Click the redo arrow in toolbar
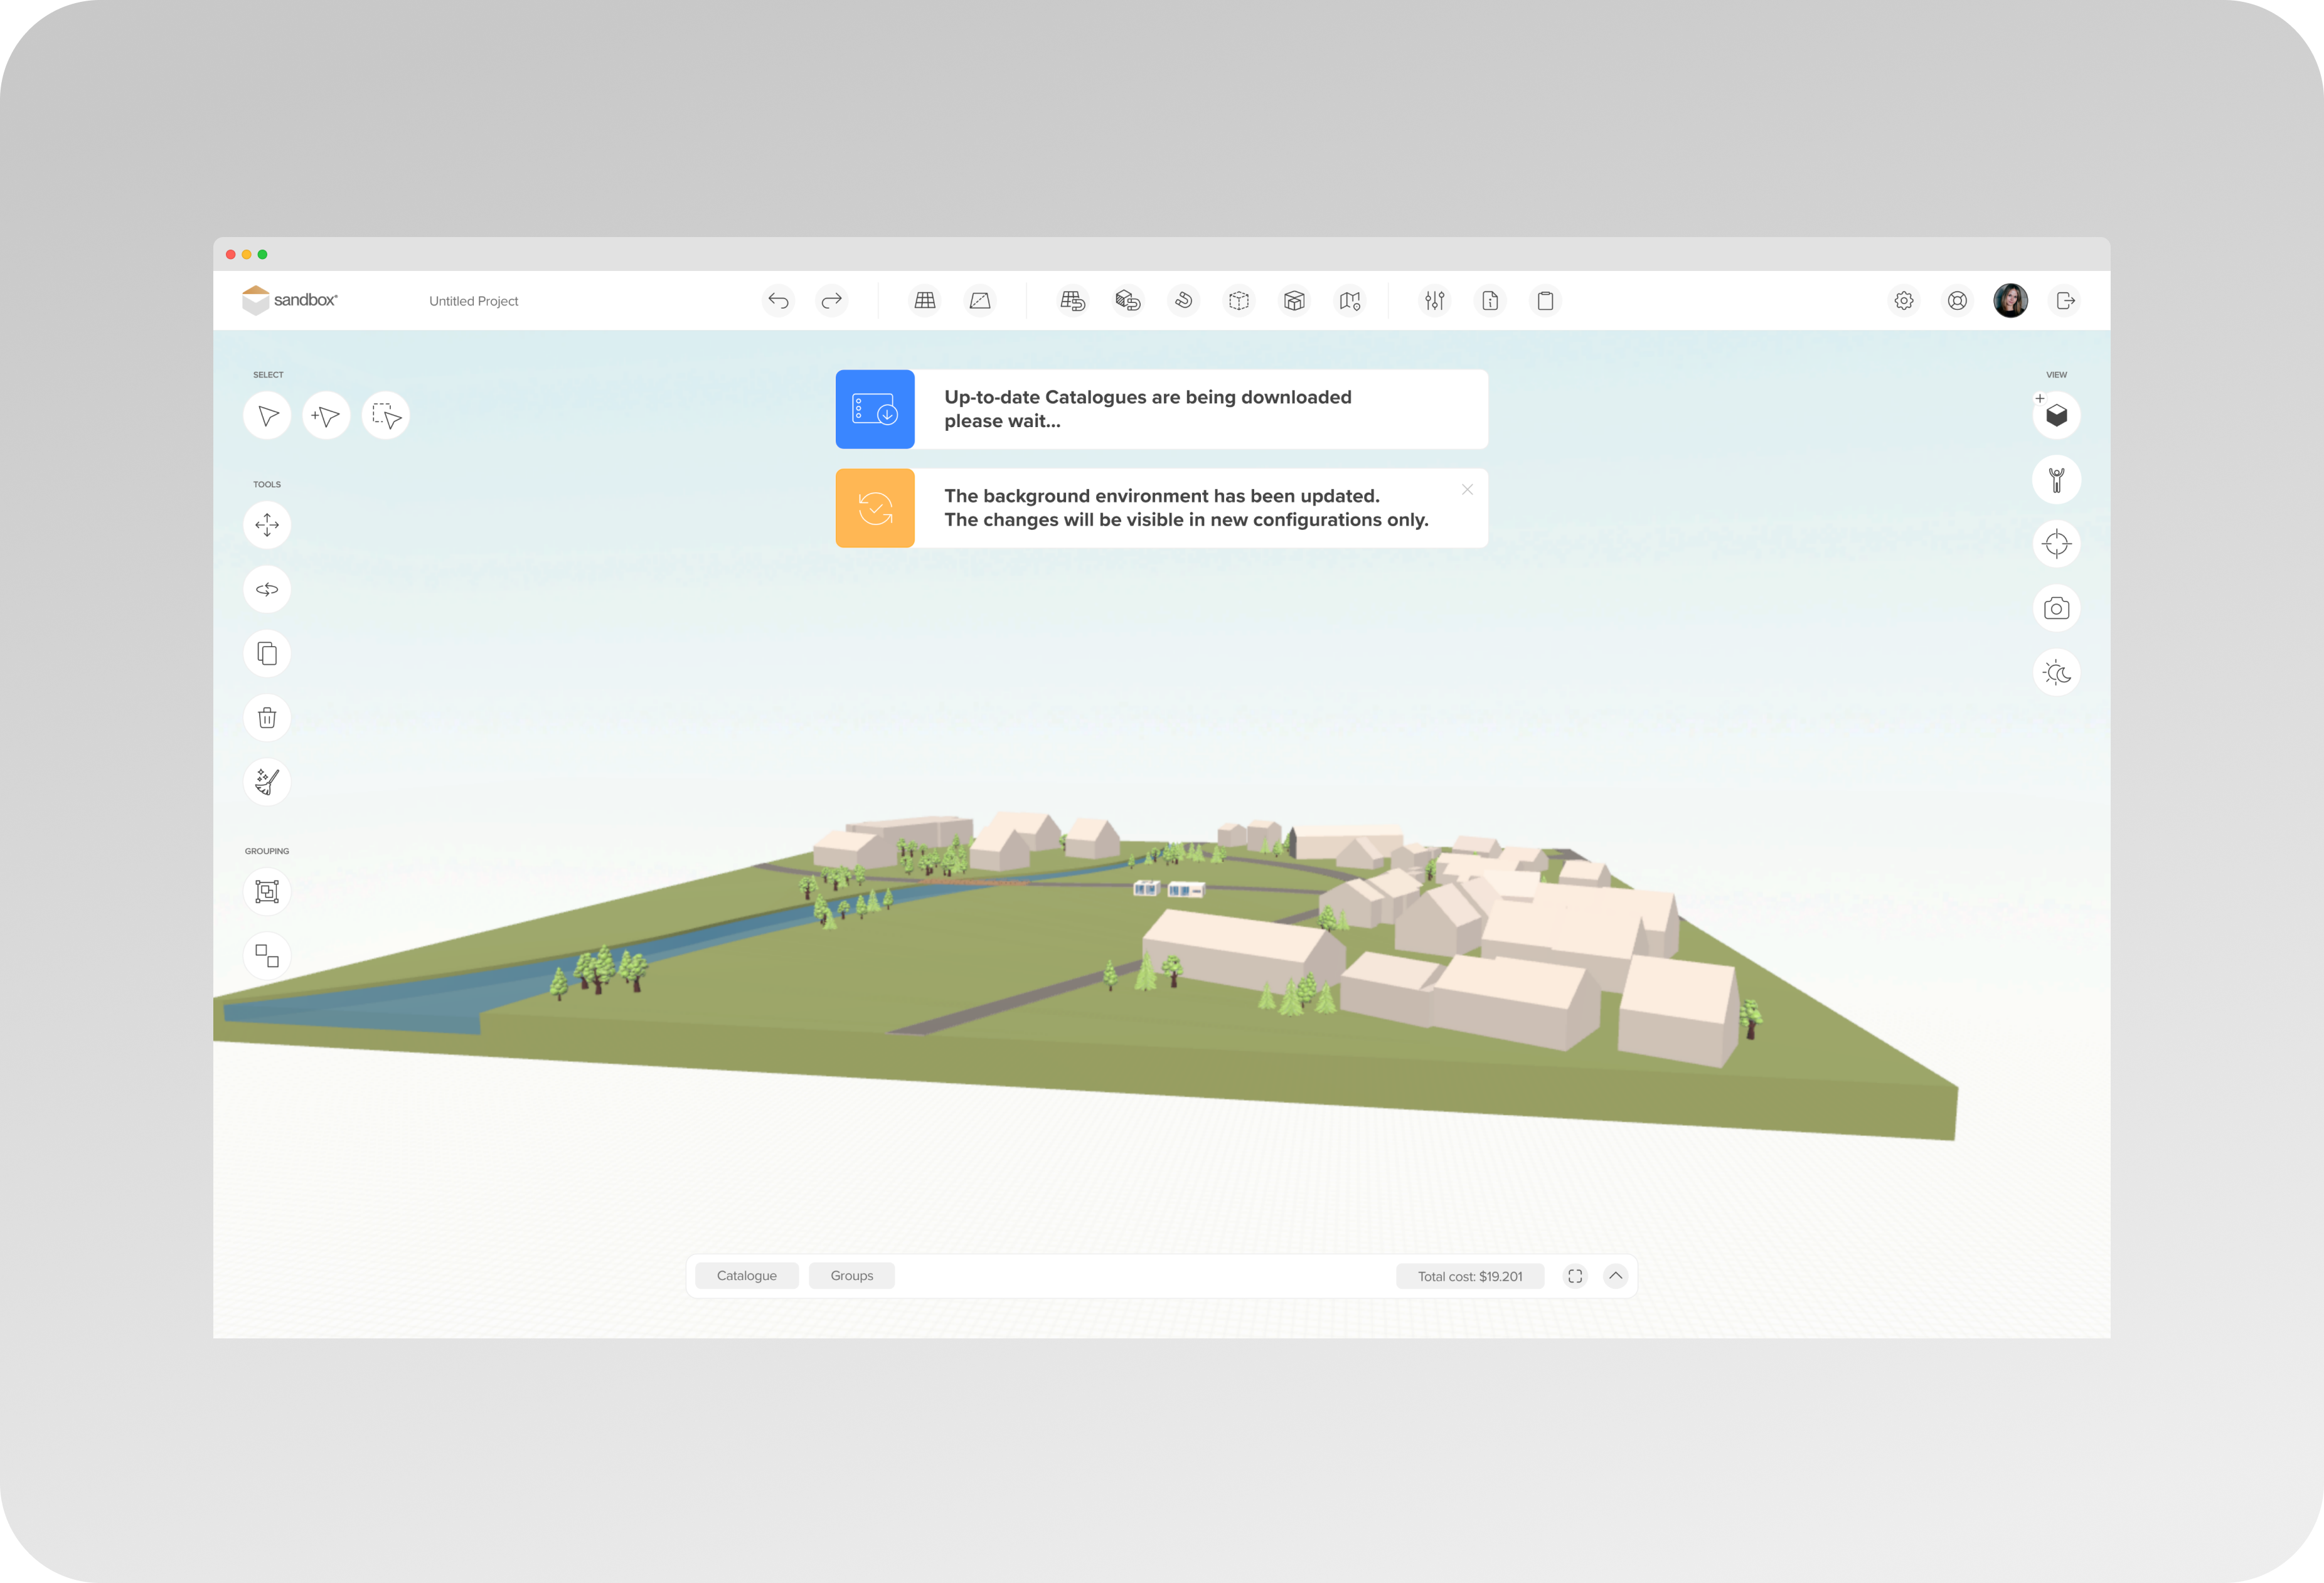 pyautogui.click(x=831, y=301)
